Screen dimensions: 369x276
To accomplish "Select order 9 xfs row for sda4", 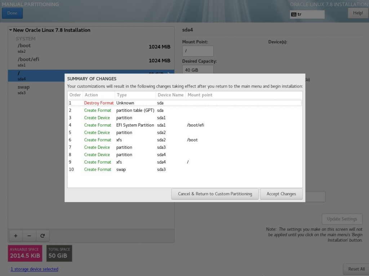I will 185,162.
